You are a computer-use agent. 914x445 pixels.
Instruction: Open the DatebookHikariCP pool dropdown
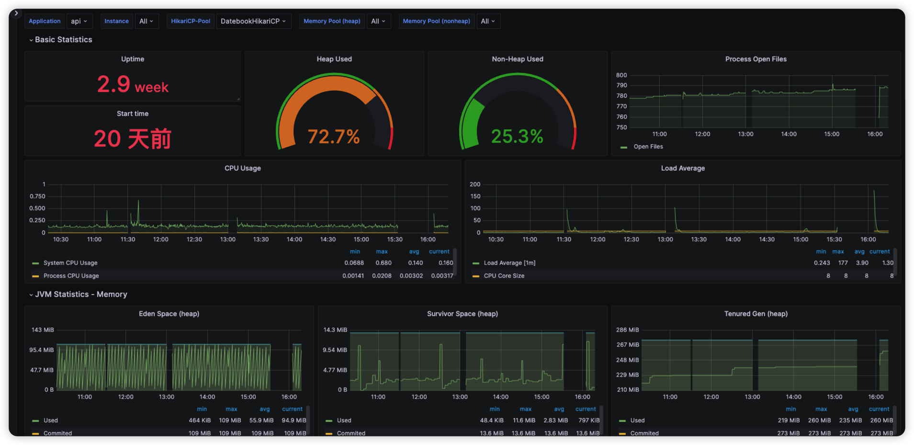coord(254,21)
